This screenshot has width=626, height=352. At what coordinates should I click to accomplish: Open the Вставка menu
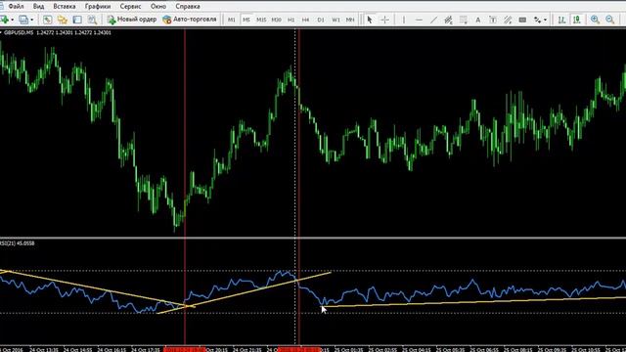pyautogui.click(x=65, y=7)
